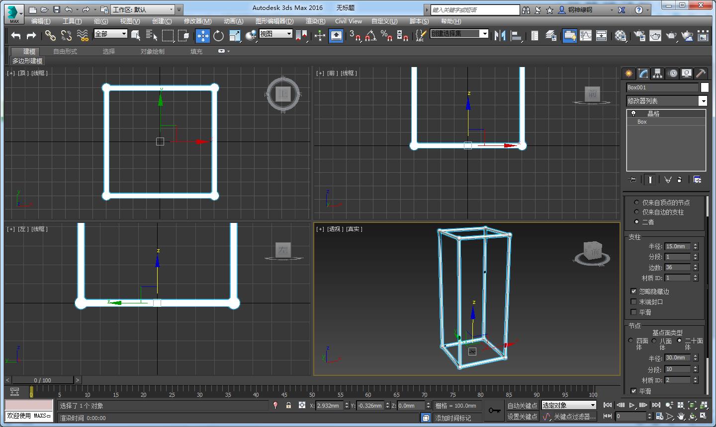Click the 自动关键点 button
Image resolution: width=716 pixels, height=427 pixels.
522,405
